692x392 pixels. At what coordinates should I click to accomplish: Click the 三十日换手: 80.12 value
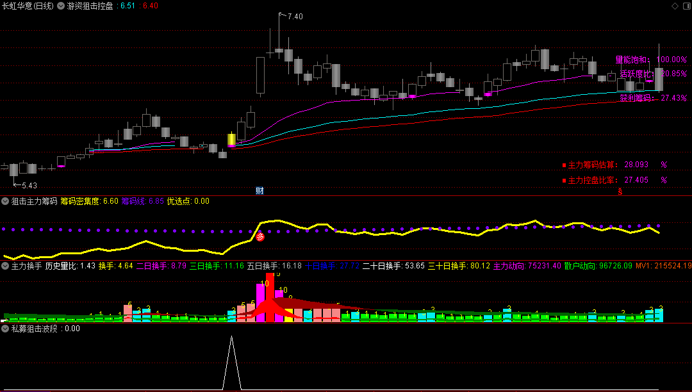(459, 266)
